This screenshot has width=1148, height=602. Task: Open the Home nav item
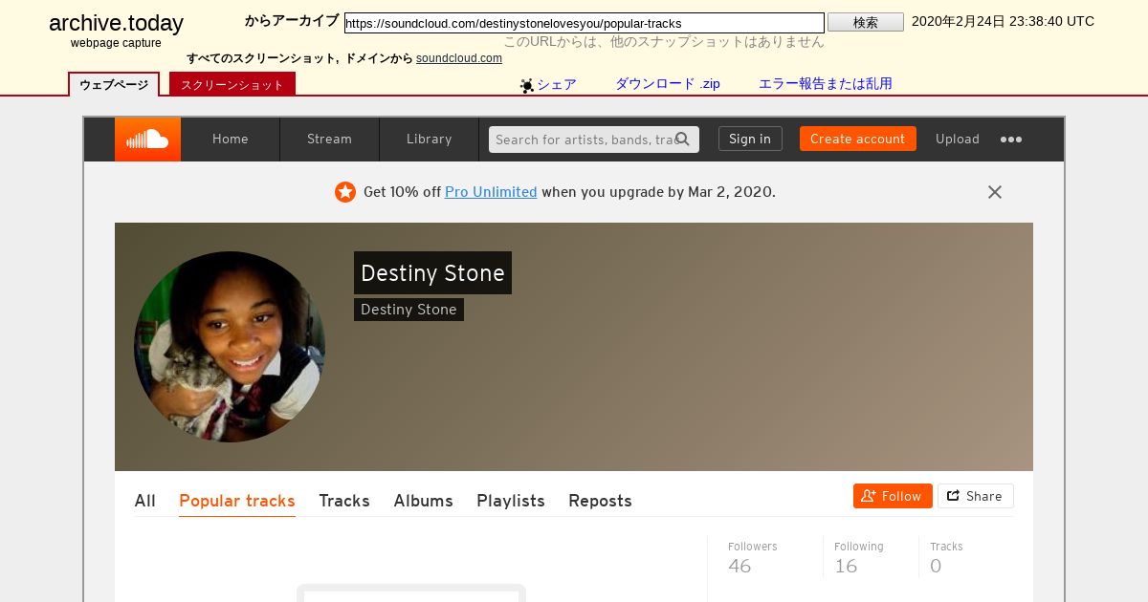[x=231, y=140]
